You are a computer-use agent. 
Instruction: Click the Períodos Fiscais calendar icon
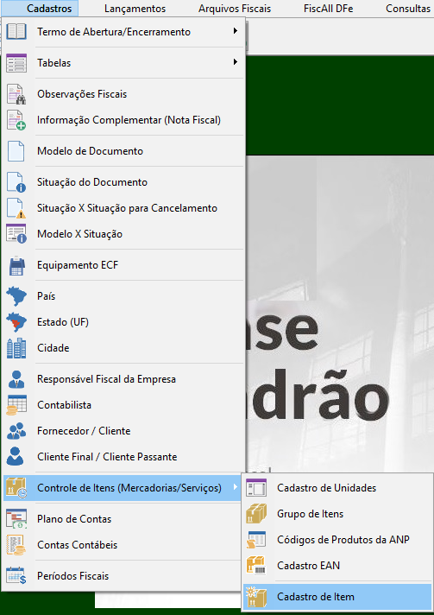point(16,576)
